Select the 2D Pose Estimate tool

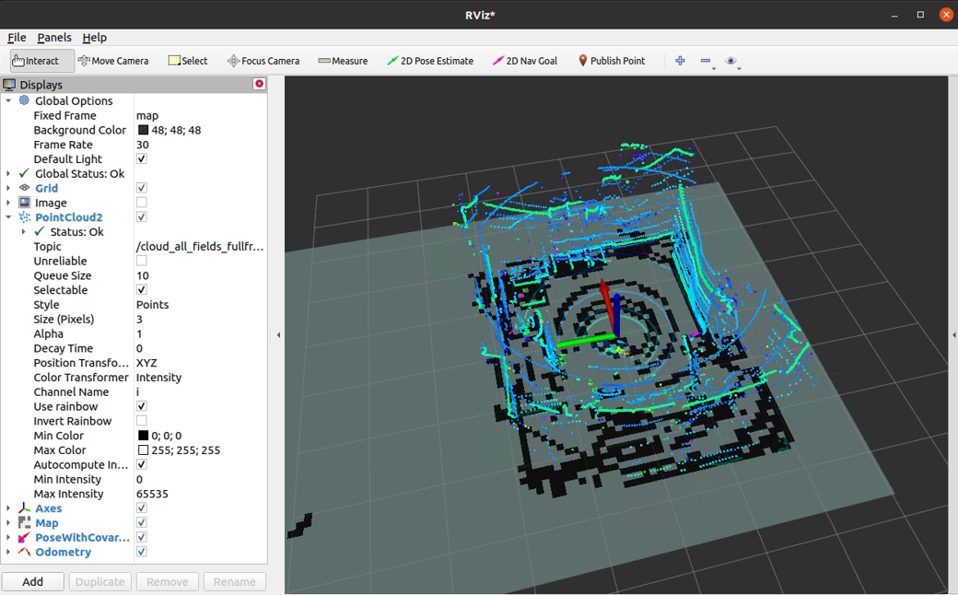coord(430,60)
